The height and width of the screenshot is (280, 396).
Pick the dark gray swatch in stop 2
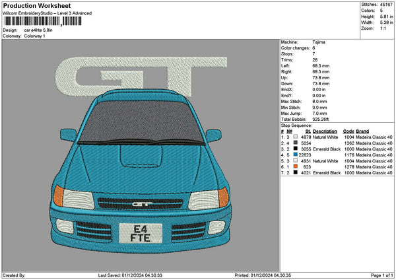pyautogui.click(x=295, y=143)
